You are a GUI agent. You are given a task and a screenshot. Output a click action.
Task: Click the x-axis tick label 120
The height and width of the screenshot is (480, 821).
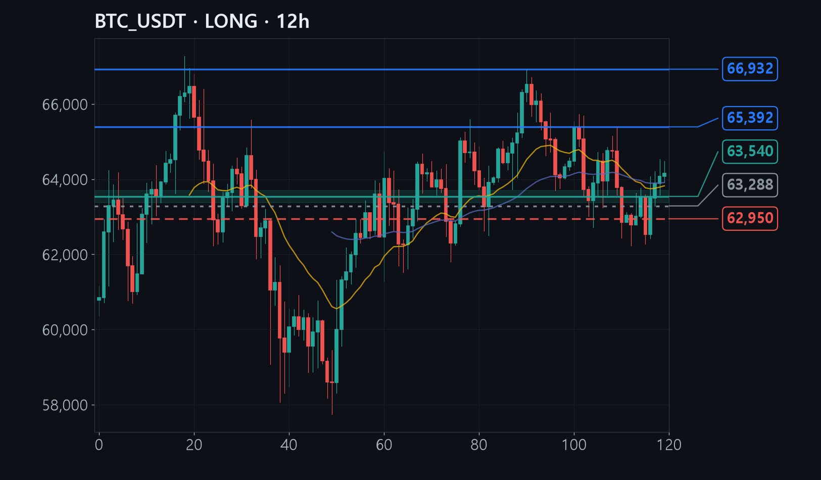click(669, 445)
